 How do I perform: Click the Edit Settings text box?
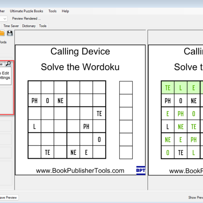(5, 75)
